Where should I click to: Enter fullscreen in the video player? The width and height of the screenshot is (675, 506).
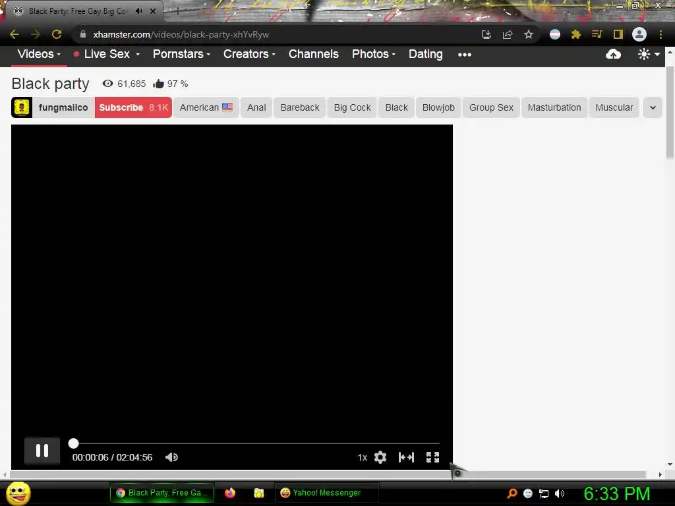(432, 457)
